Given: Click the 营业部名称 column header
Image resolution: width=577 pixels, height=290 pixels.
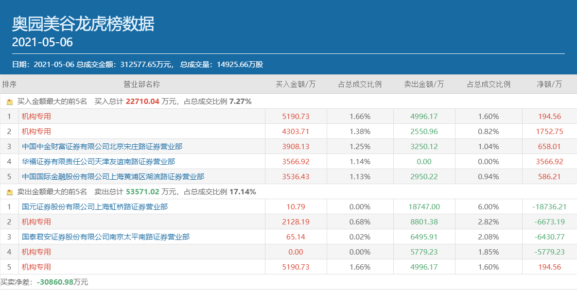Looking at the screenshot, I should pos(141,85).
